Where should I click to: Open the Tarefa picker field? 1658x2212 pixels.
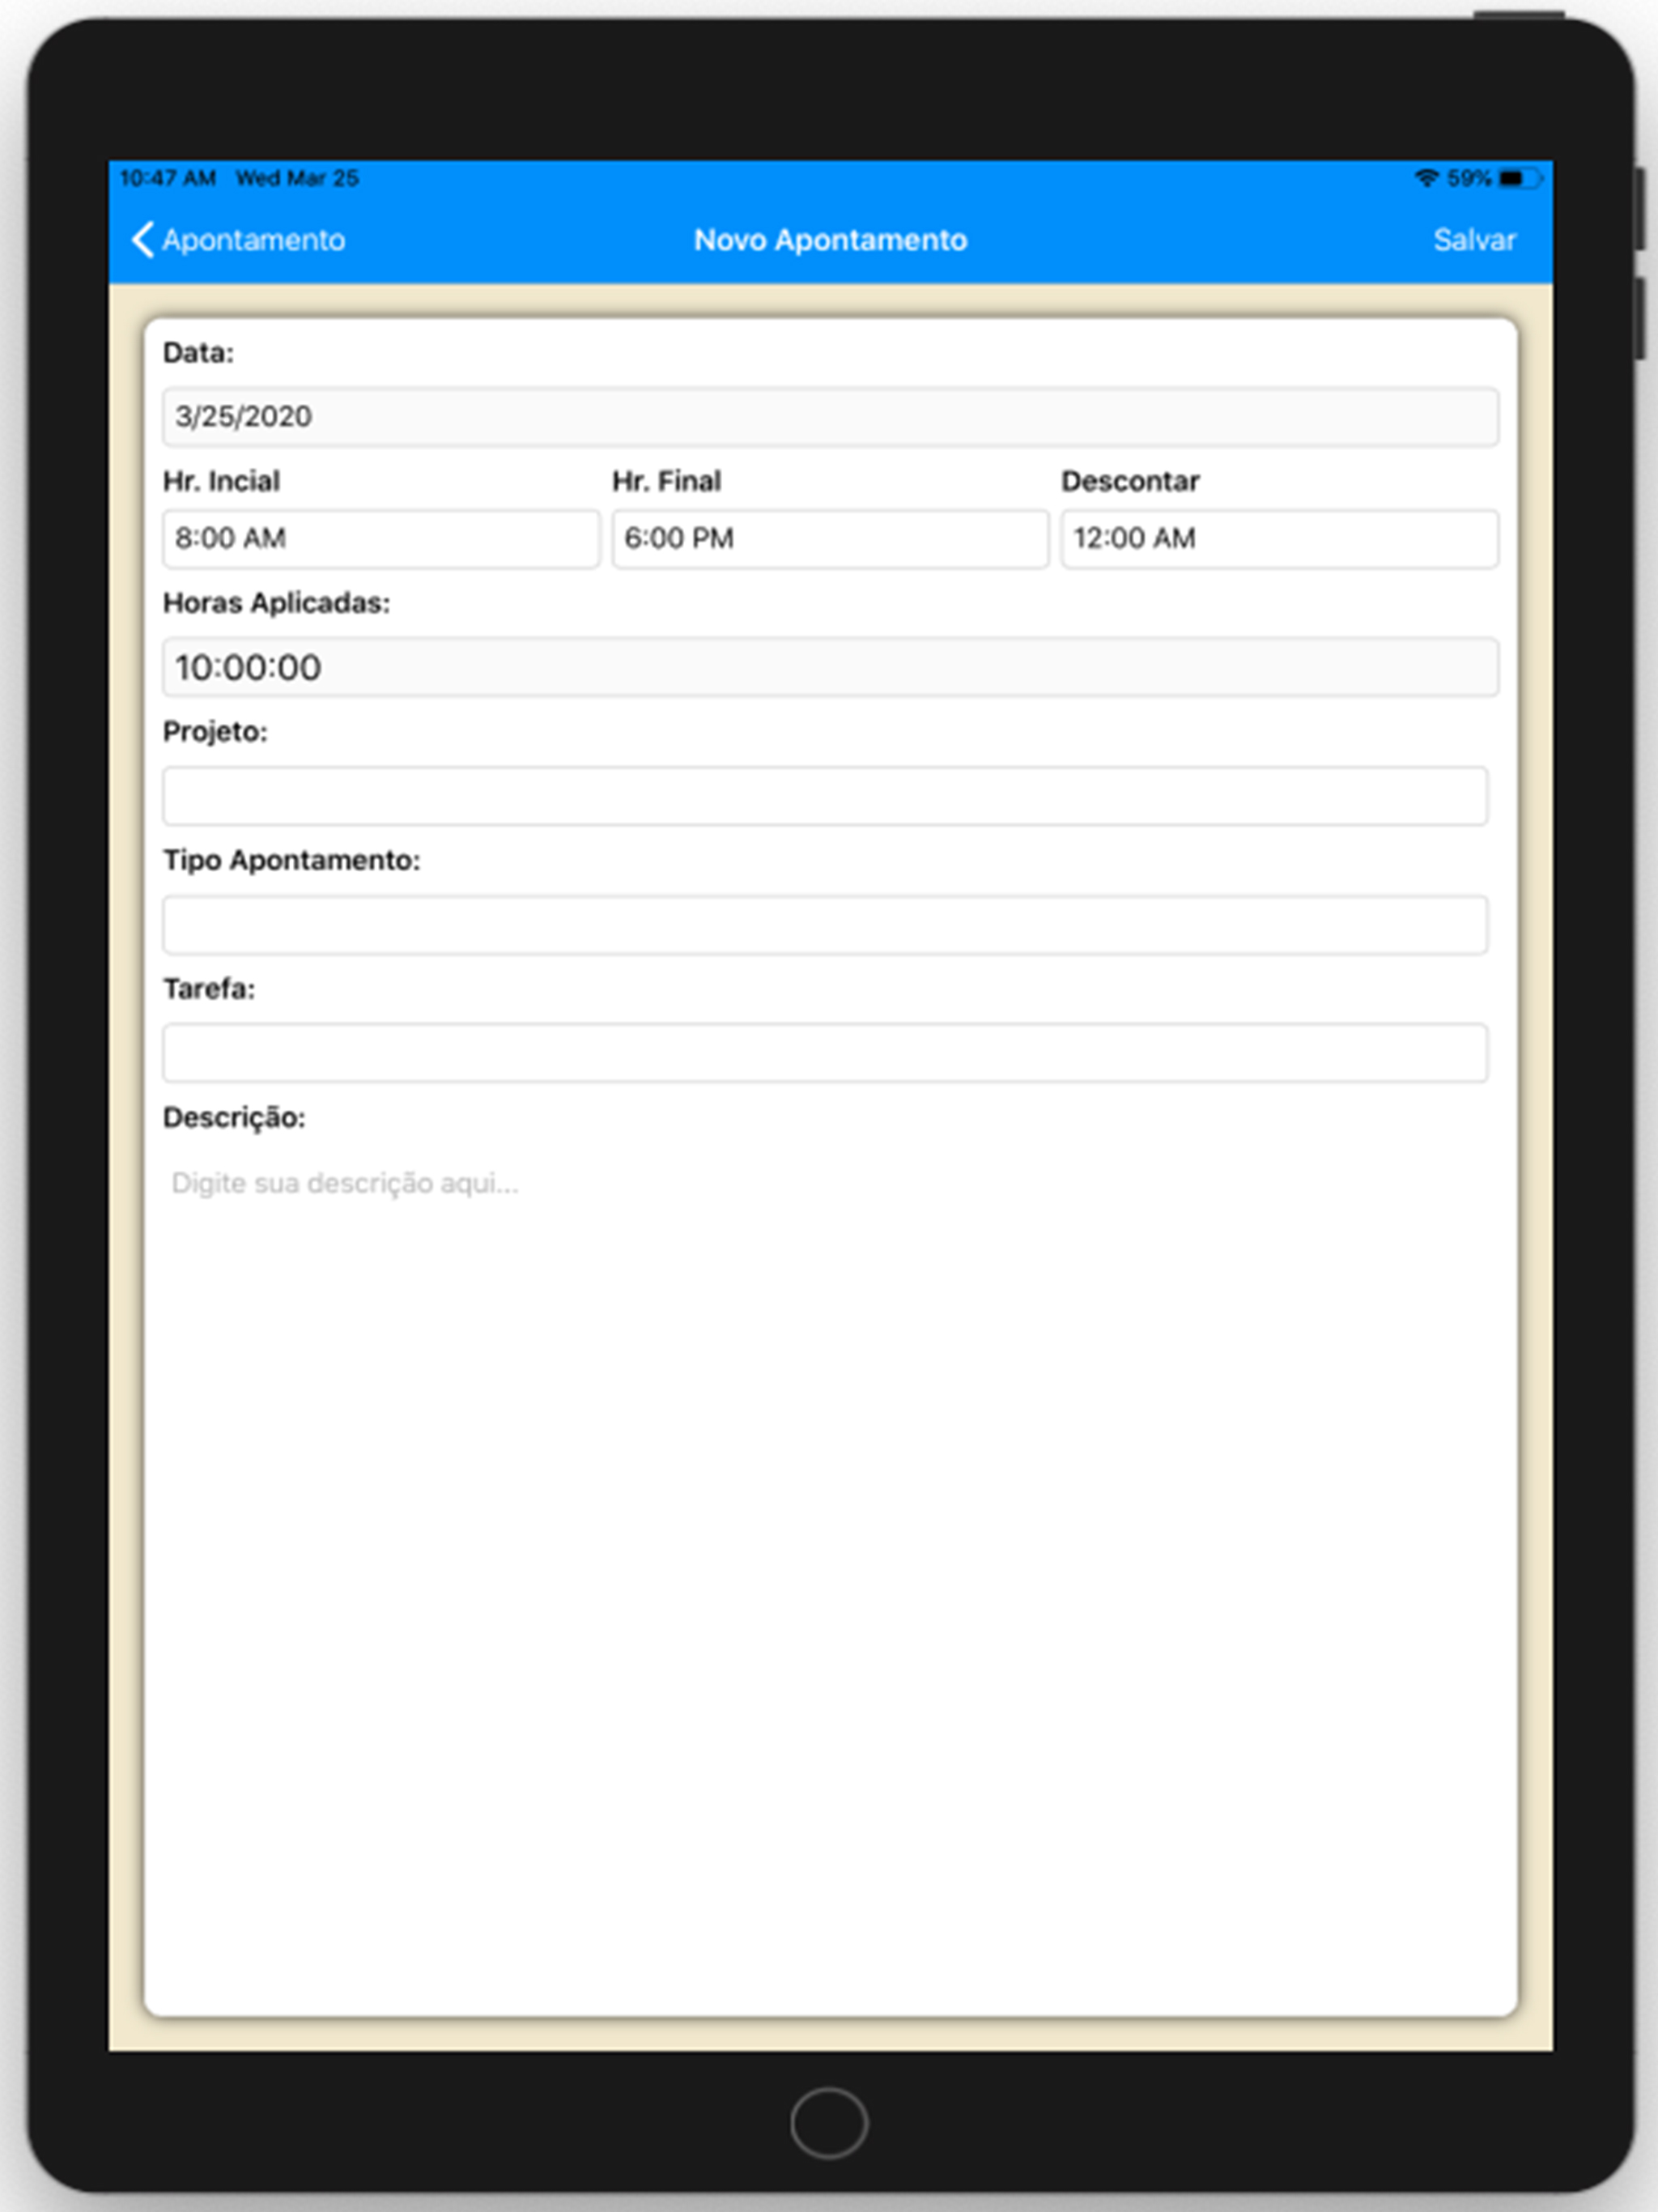click(x=825, y=1053)
